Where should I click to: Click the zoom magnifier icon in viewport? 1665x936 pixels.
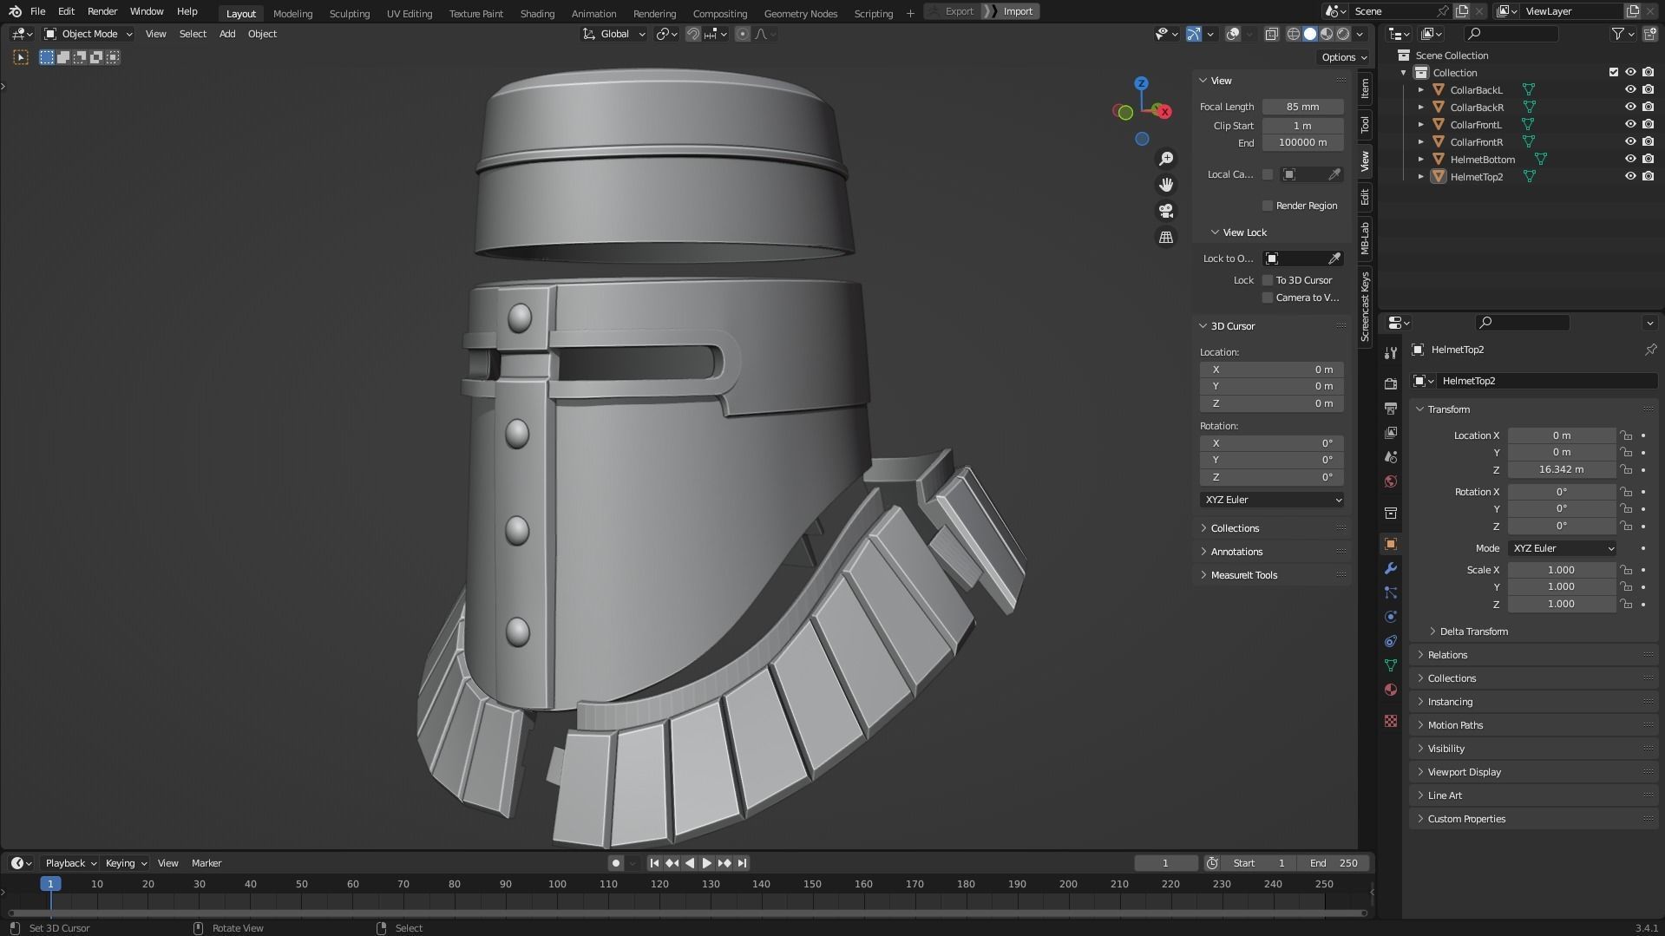(x=1166, y=159)
